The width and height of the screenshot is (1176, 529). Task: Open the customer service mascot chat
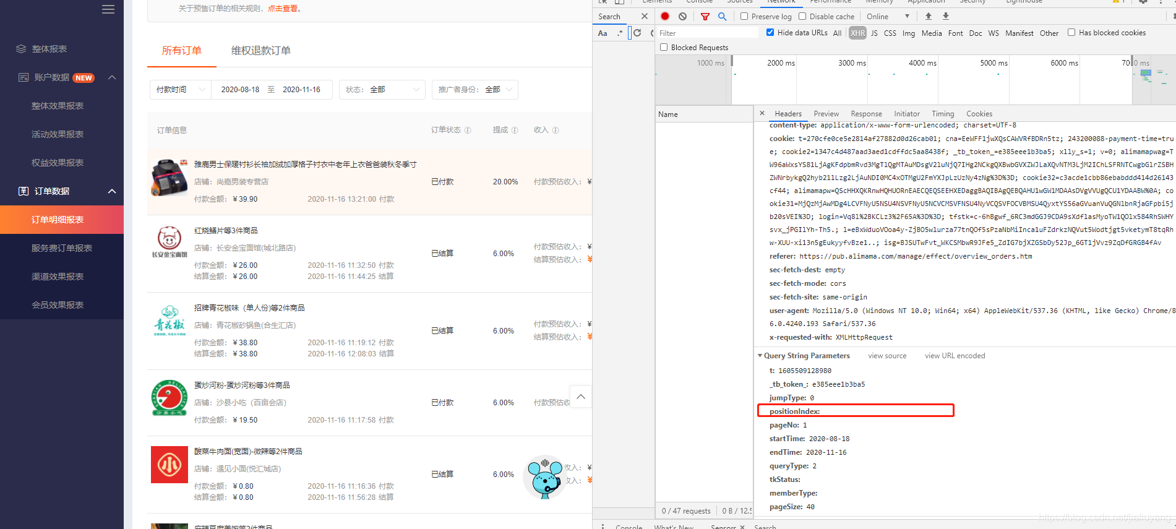[545, 478]
